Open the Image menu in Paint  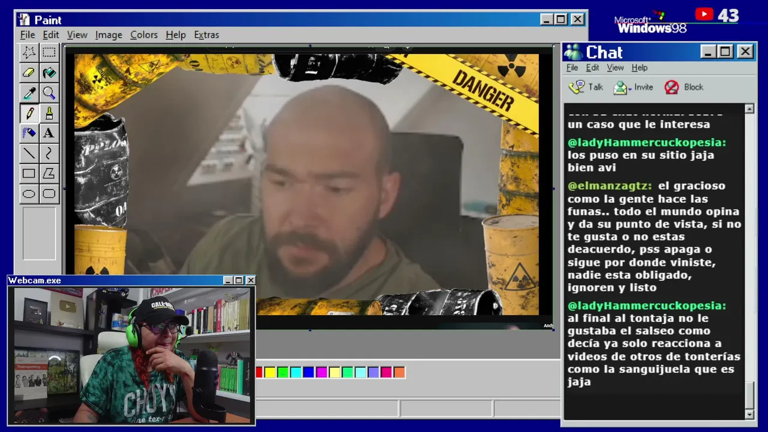(x=109, y=35)
